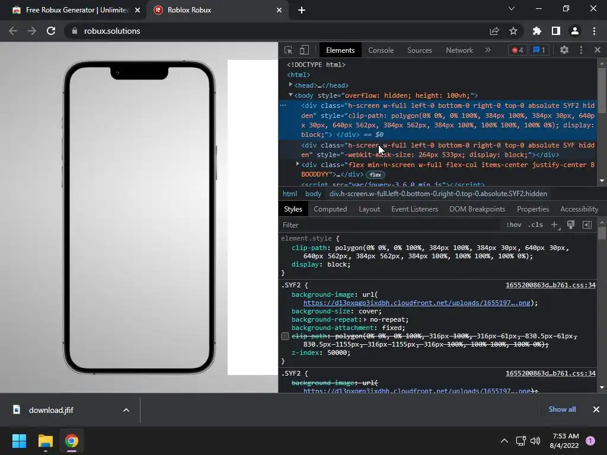This screenshot has height=455, width=607.
Task: Toggle rendering emulations paintbrush icon
Action: [571, 225]
